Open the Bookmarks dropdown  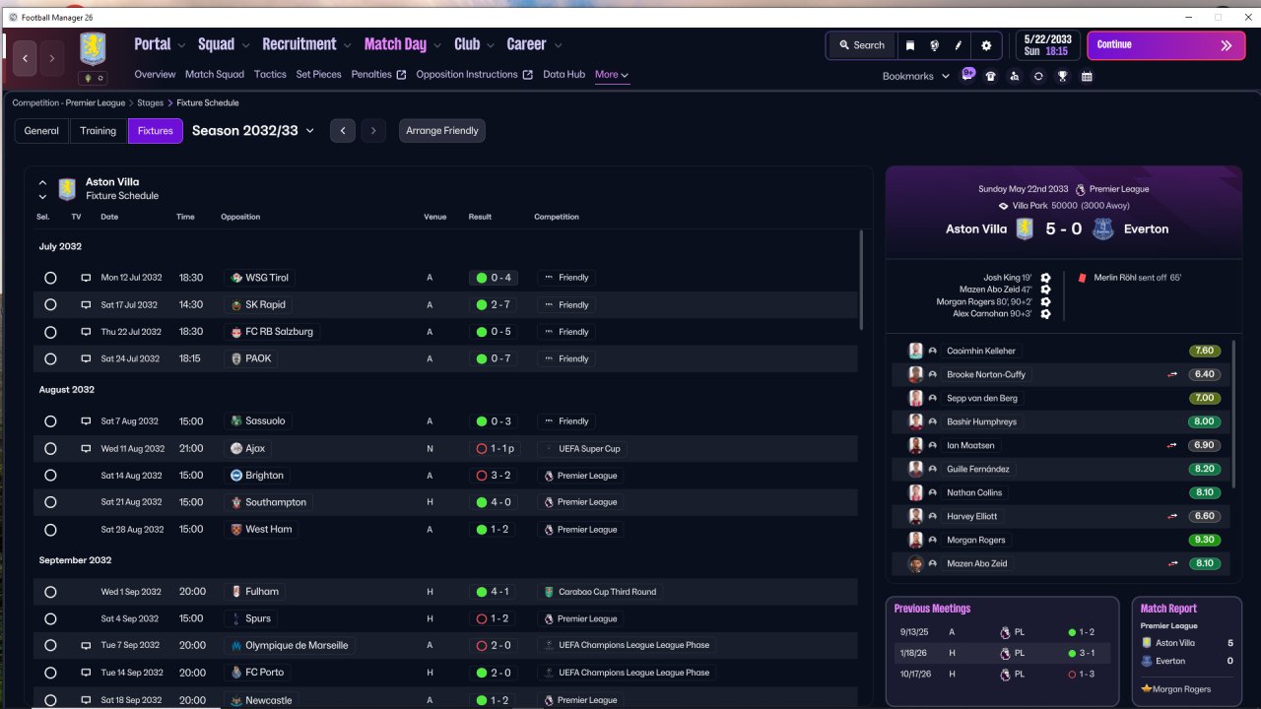pos(916,76)
